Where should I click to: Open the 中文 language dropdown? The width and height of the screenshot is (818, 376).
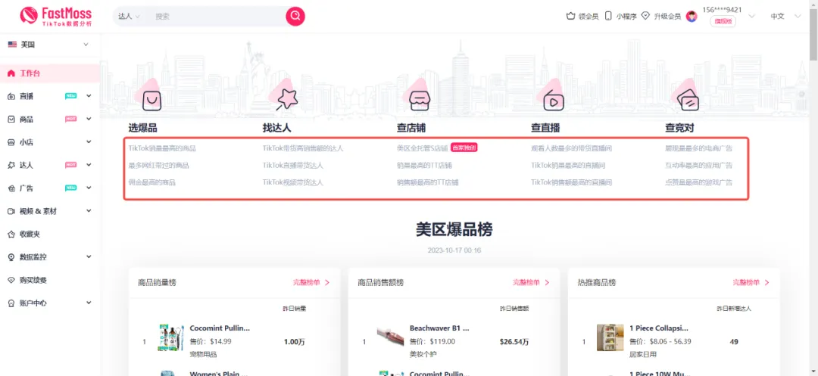785,16
